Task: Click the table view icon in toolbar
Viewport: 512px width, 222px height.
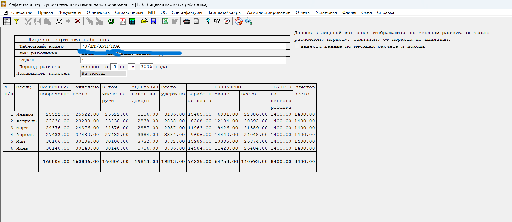Action: [7, 21]
